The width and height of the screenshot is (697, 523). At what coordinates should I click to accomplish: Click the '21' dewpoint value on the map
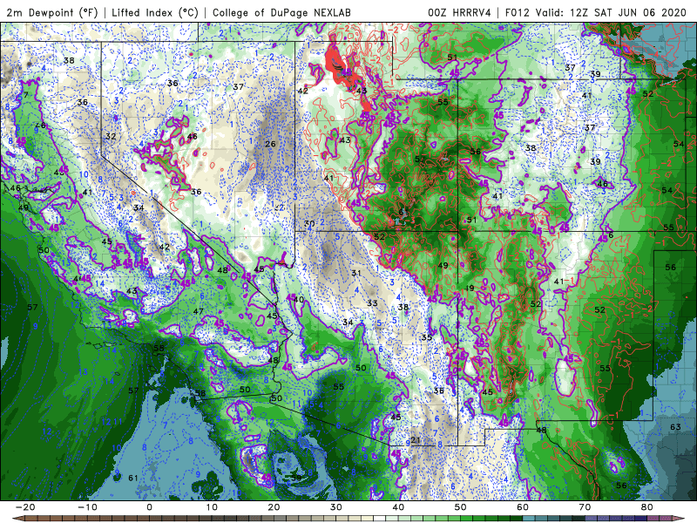pyautogui.click(x=416, y=440)
